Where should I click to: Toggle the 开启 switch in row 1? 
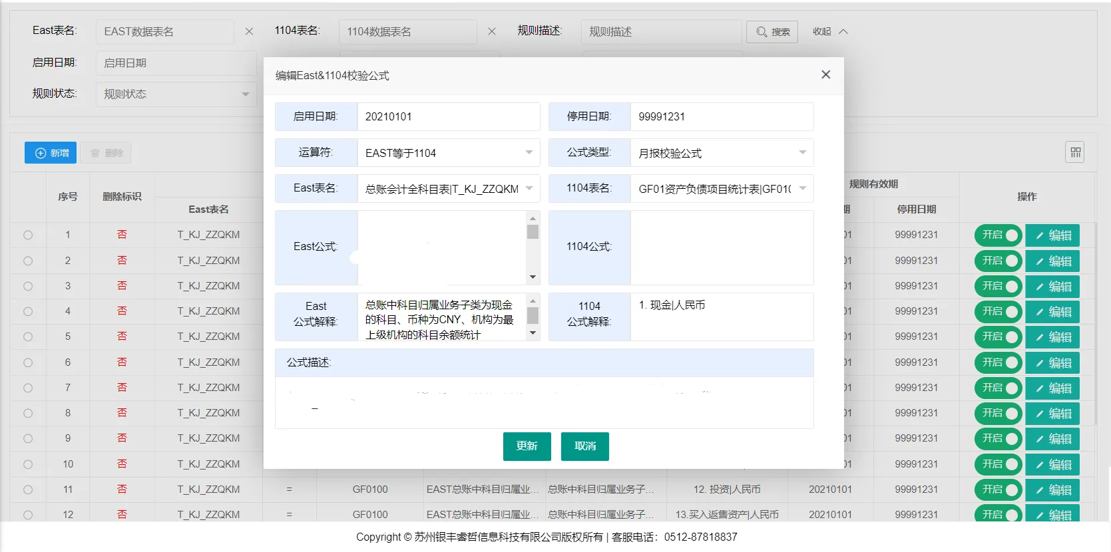coord(998,235)
